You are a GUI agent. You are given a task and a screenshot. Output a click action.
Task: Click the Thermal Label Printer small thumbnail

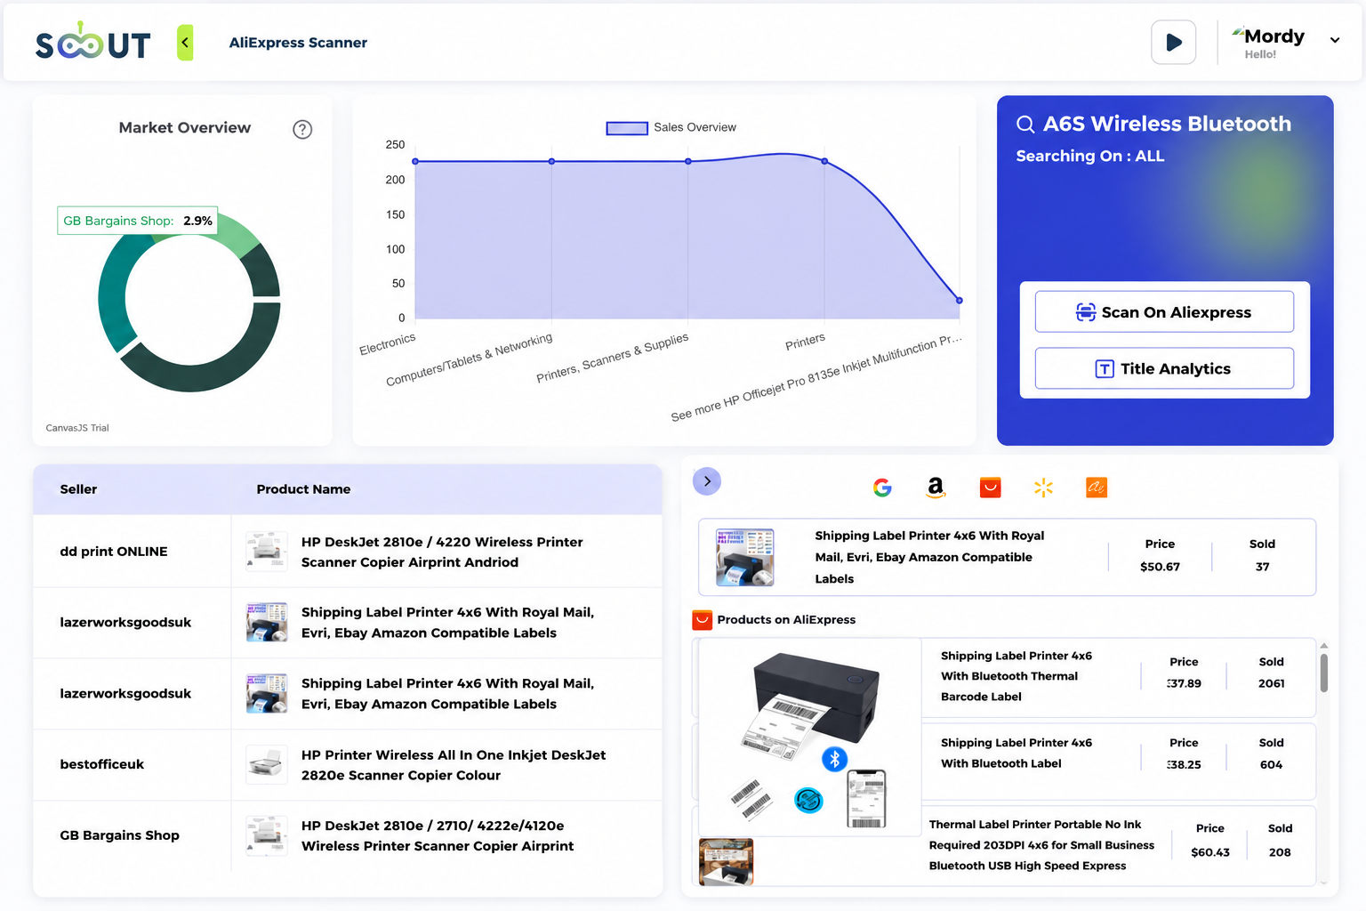(x=726, y=861)
